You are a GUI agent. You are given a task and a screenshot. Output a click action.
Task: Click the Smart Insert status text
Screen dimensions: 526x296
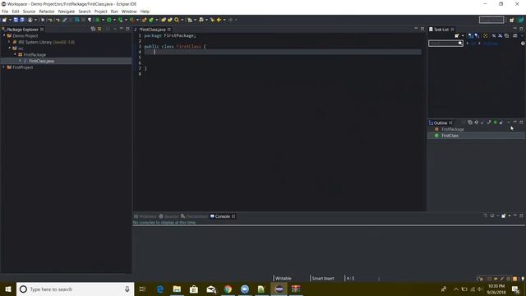click(323, 278)
